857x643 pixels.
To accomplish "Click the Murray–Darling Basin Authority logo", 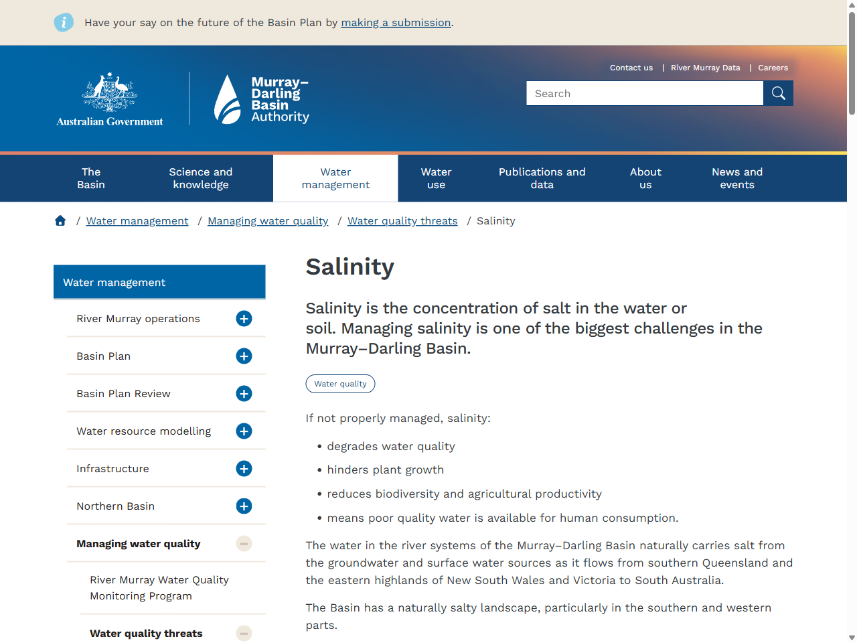I will tap(261, 98).
